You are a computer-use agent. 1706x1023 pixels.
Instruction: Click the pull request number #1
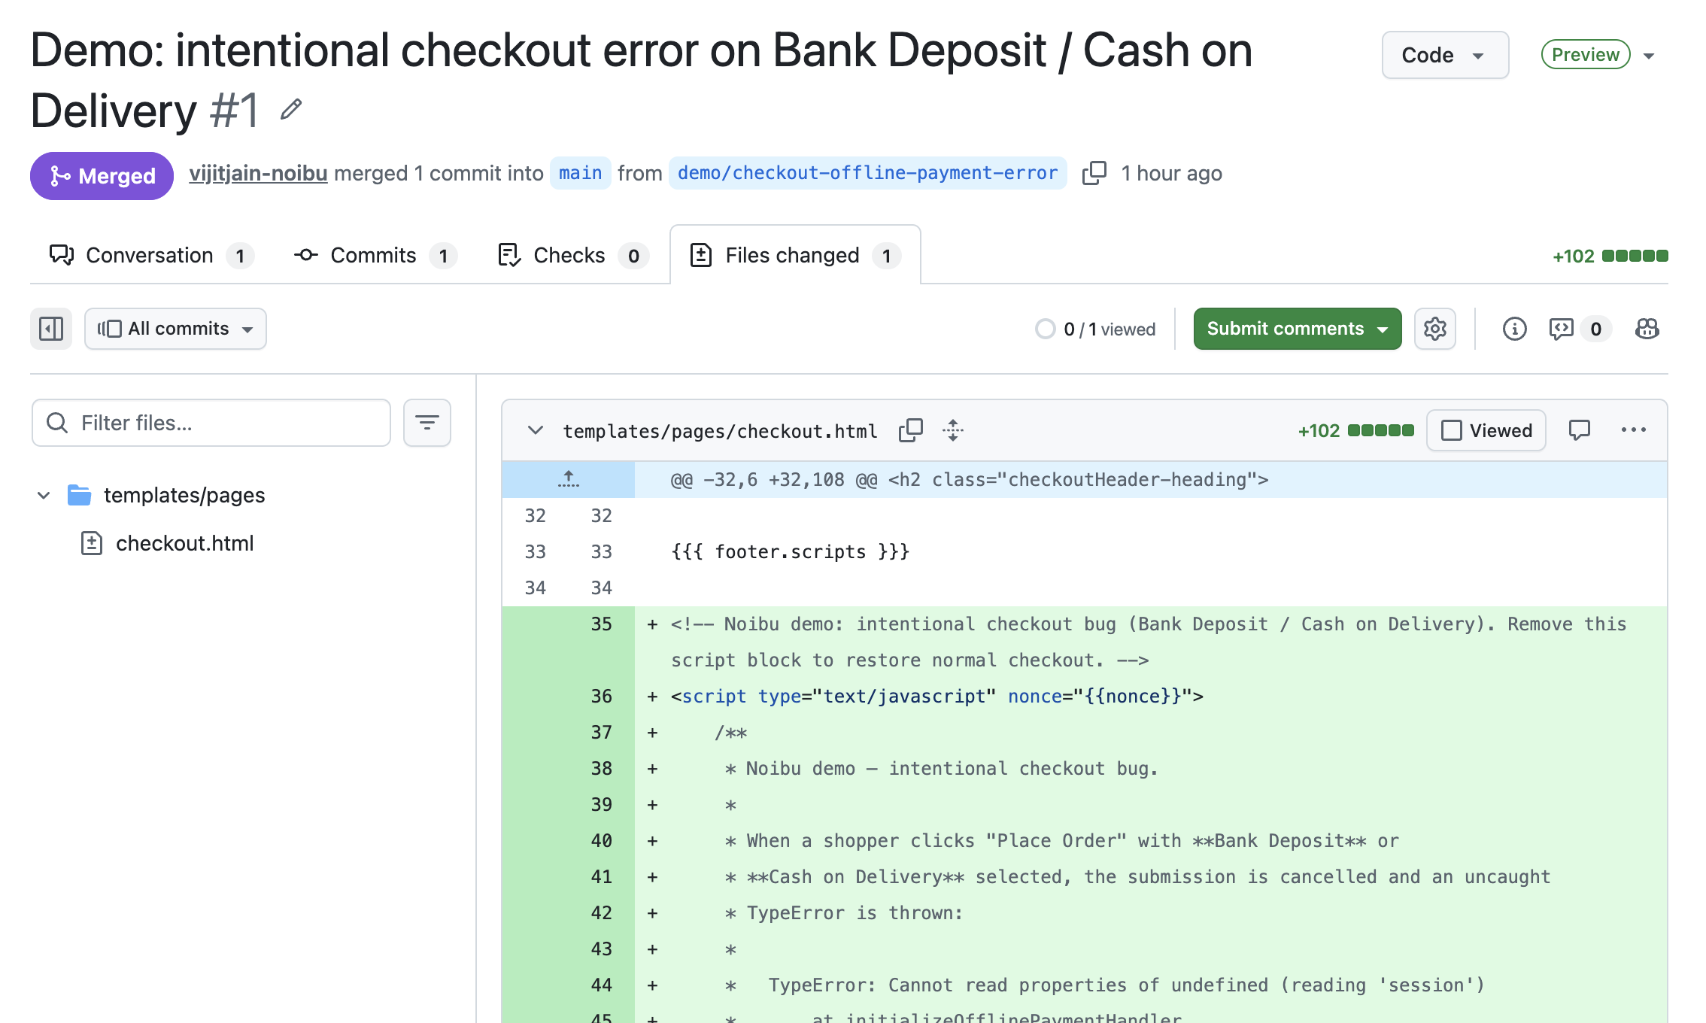[234, 111]
